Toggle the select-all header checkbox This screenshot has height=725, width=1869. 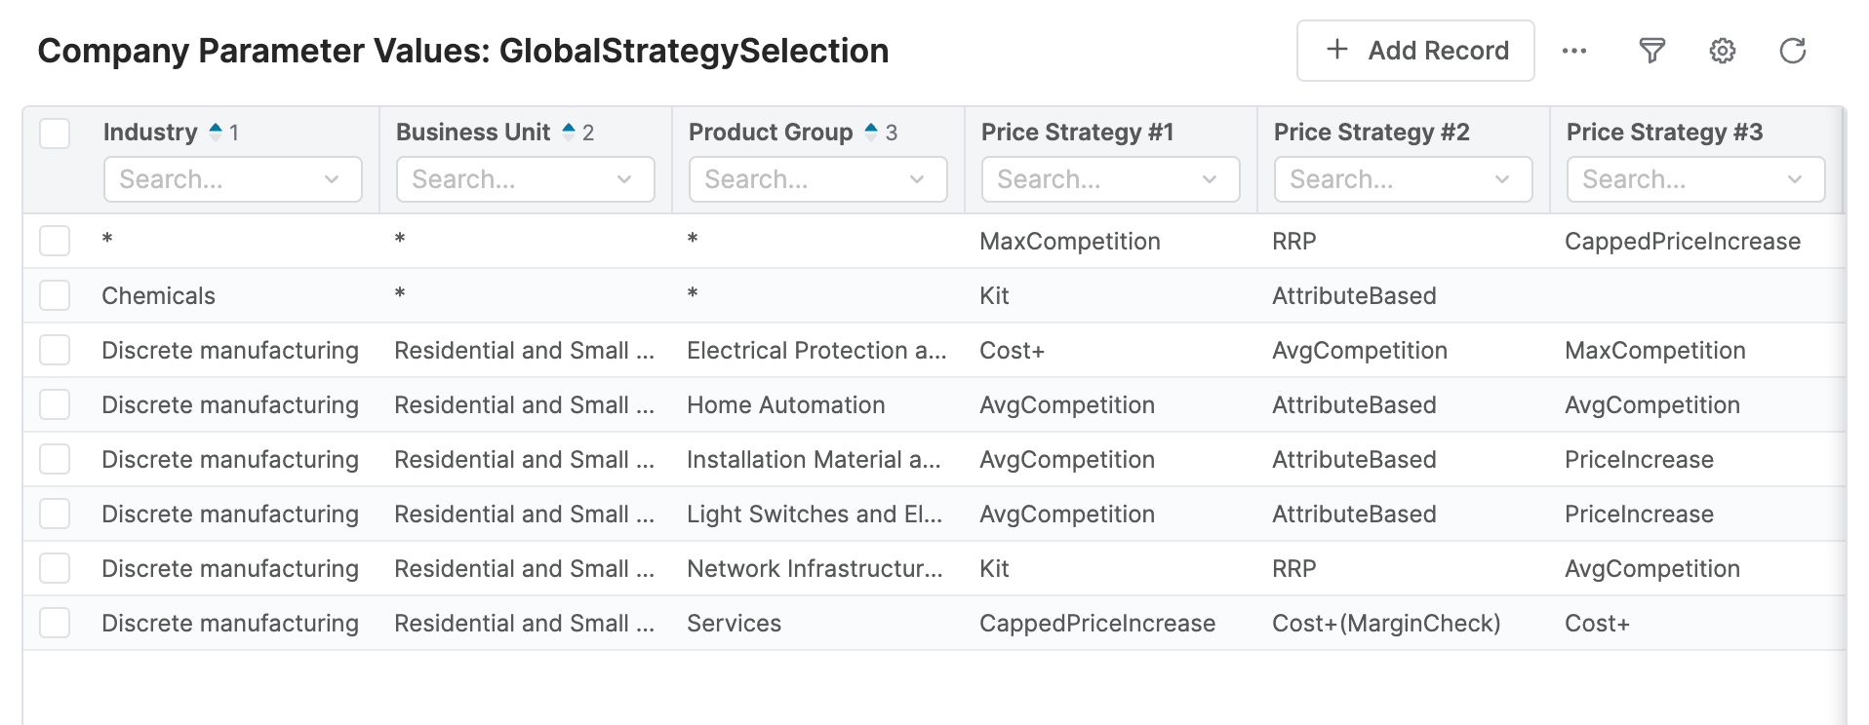point(55,133)
